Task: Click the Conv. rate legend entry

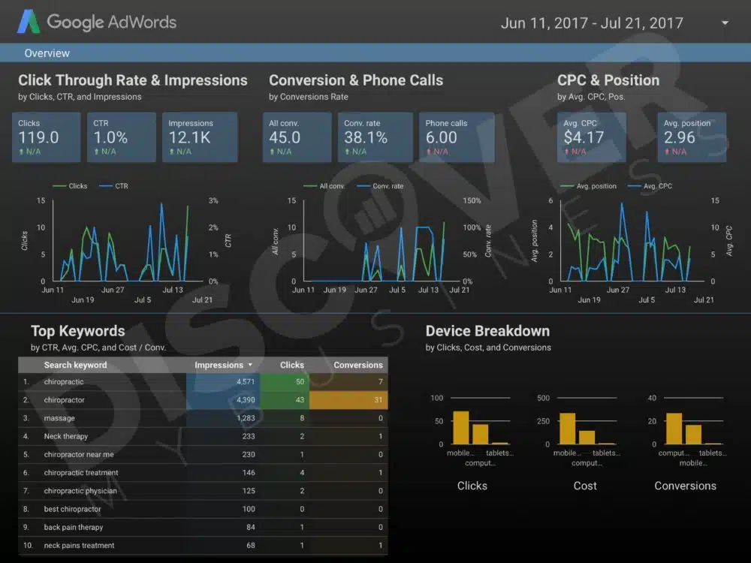Action: click(x=380, y=185)
